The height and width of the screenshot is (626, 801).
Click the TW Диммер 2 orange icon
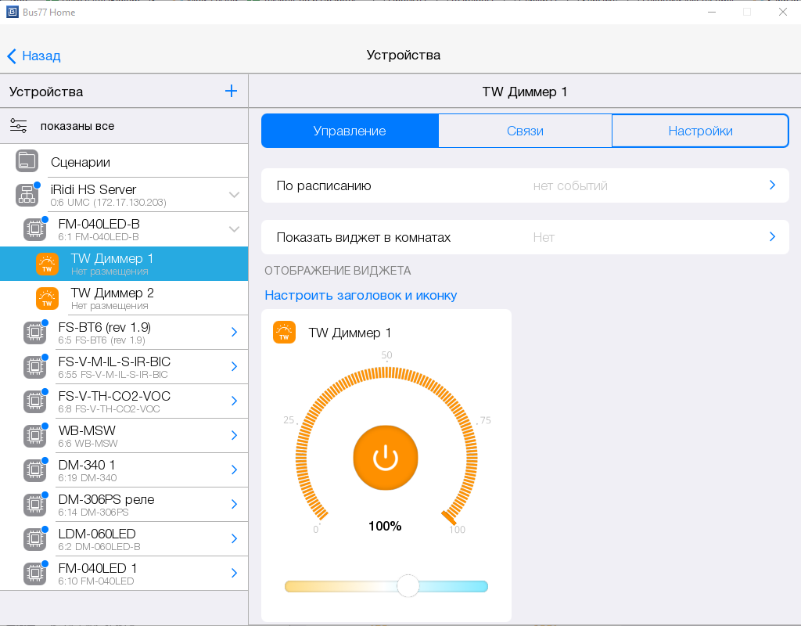pos(47,298)
